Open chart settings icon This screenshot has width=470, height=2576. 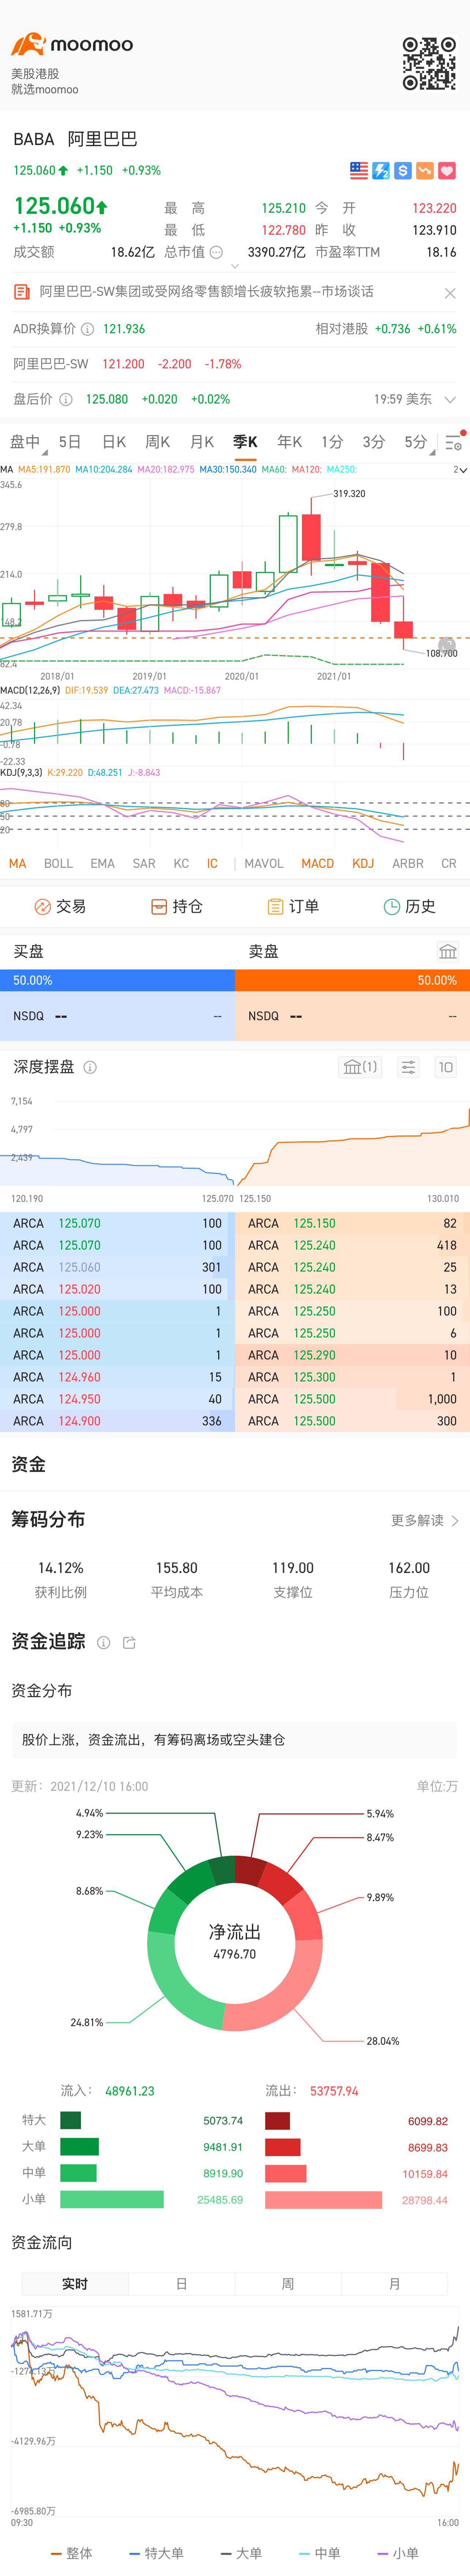[453, 443]
